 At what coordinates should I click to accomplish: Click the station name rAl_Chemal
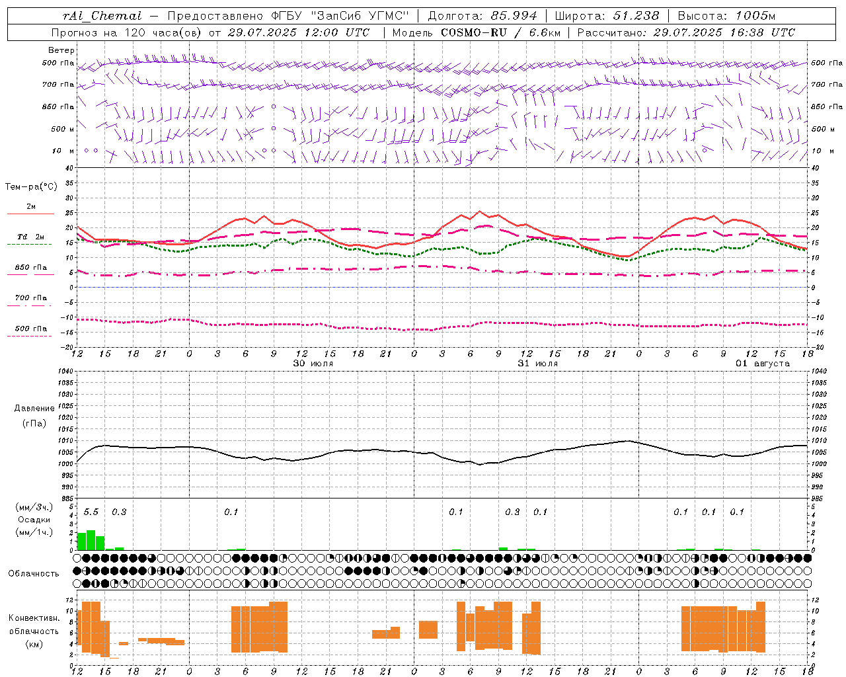point(102,16)
